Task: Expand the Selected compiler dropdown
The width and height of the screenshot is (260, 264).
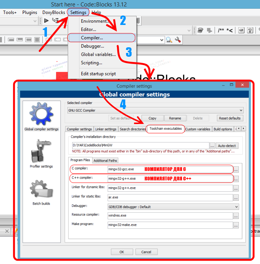Action: (241, 110)
